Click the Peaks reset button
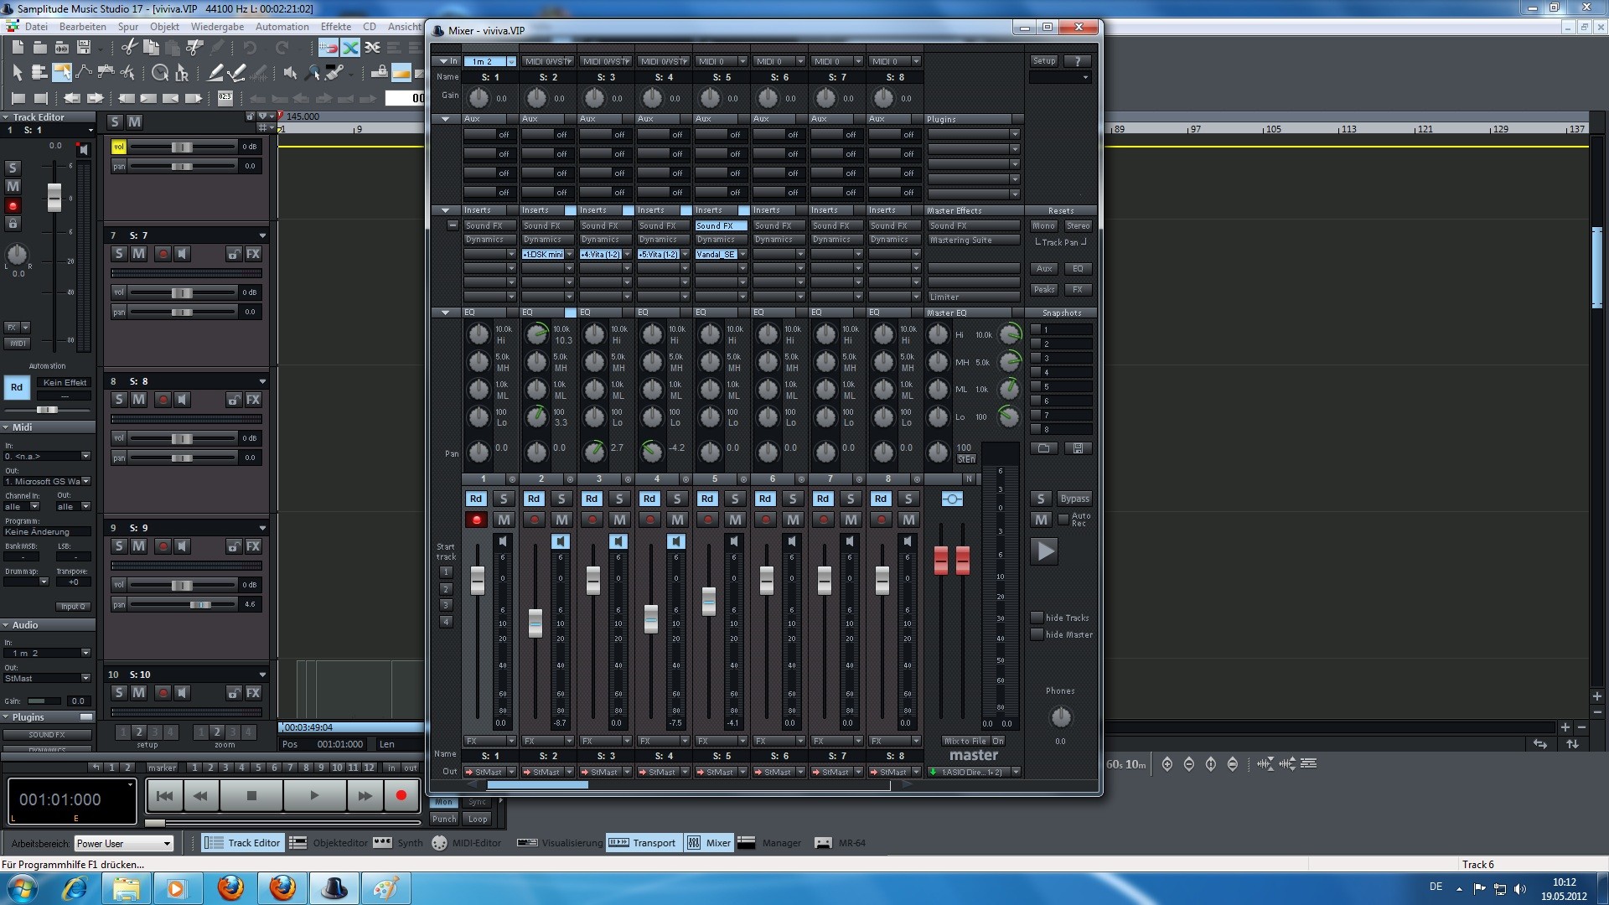Image resolution: width=1609 pixels, height=905 pixels. tap(1043, 290)
